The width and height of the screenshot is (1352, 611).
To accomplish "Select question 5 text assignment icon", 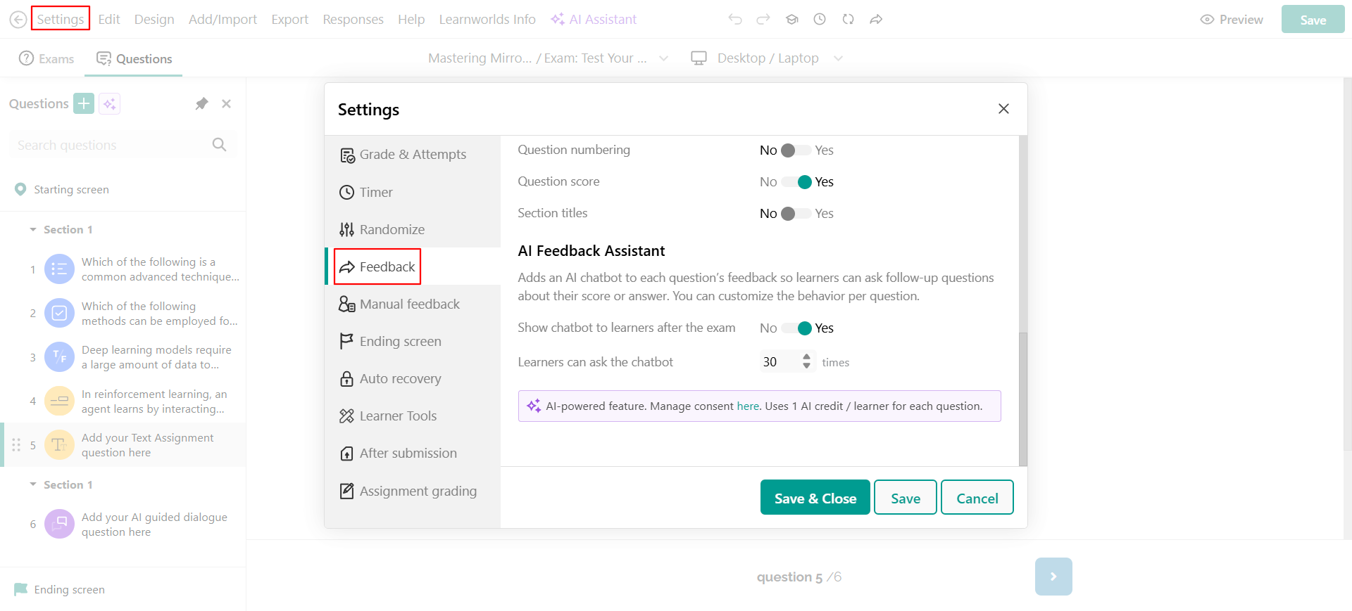I will pos(59,445).
